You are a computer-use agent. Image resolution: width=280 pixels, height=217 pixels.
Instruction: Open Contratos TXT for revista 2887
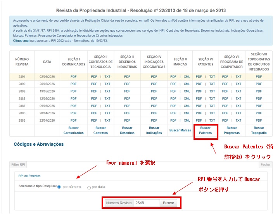coord(107,106)
